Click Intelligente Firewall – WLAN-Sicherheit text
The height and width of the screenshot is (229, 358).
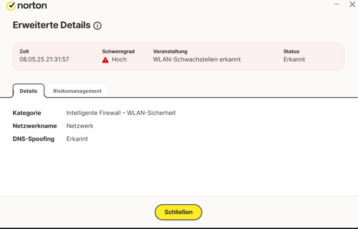pyautogui.click(x=121, y=113)
